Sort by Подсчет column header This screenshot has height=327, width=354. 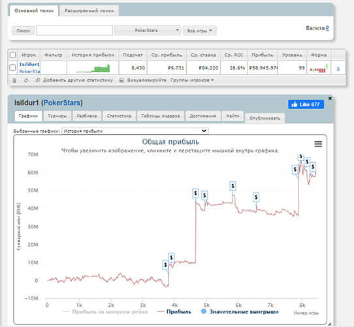[x=133, y=55]
